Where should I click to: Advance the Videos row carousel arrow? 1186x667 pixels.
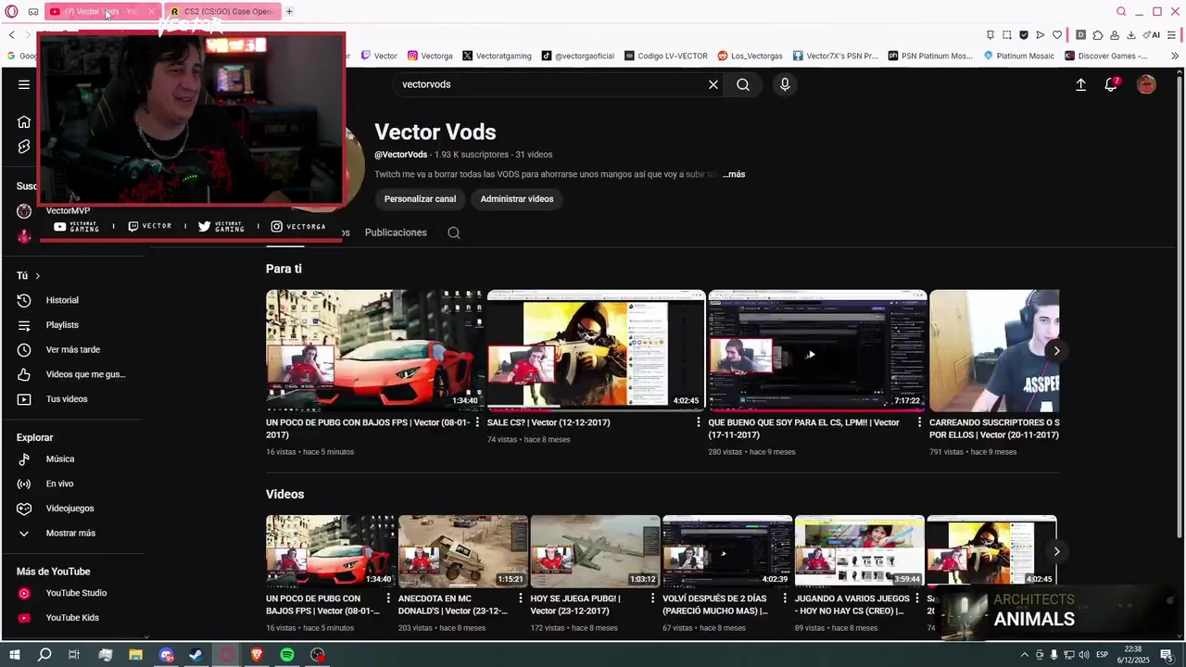1056,551
